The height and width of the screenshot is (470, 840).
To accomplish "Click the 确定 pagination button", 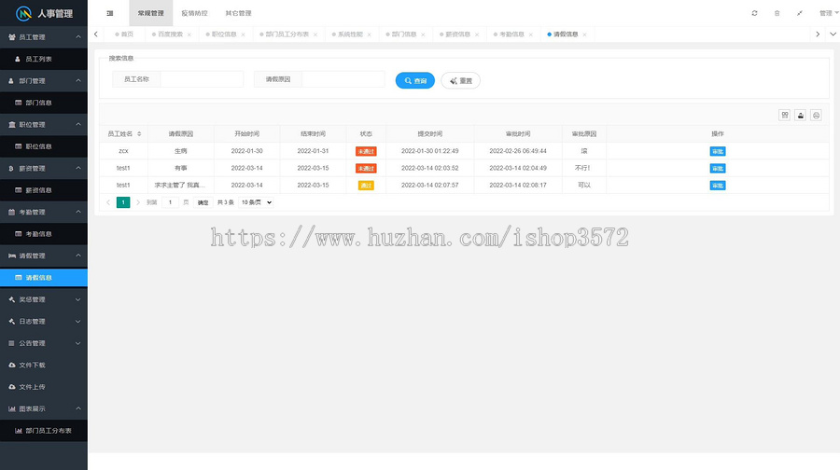I will click(203, 202).
